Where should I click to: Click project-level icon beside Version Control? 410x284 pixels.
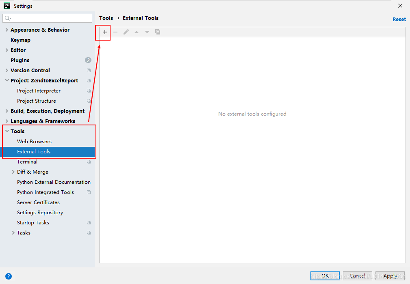pos(89,71)
